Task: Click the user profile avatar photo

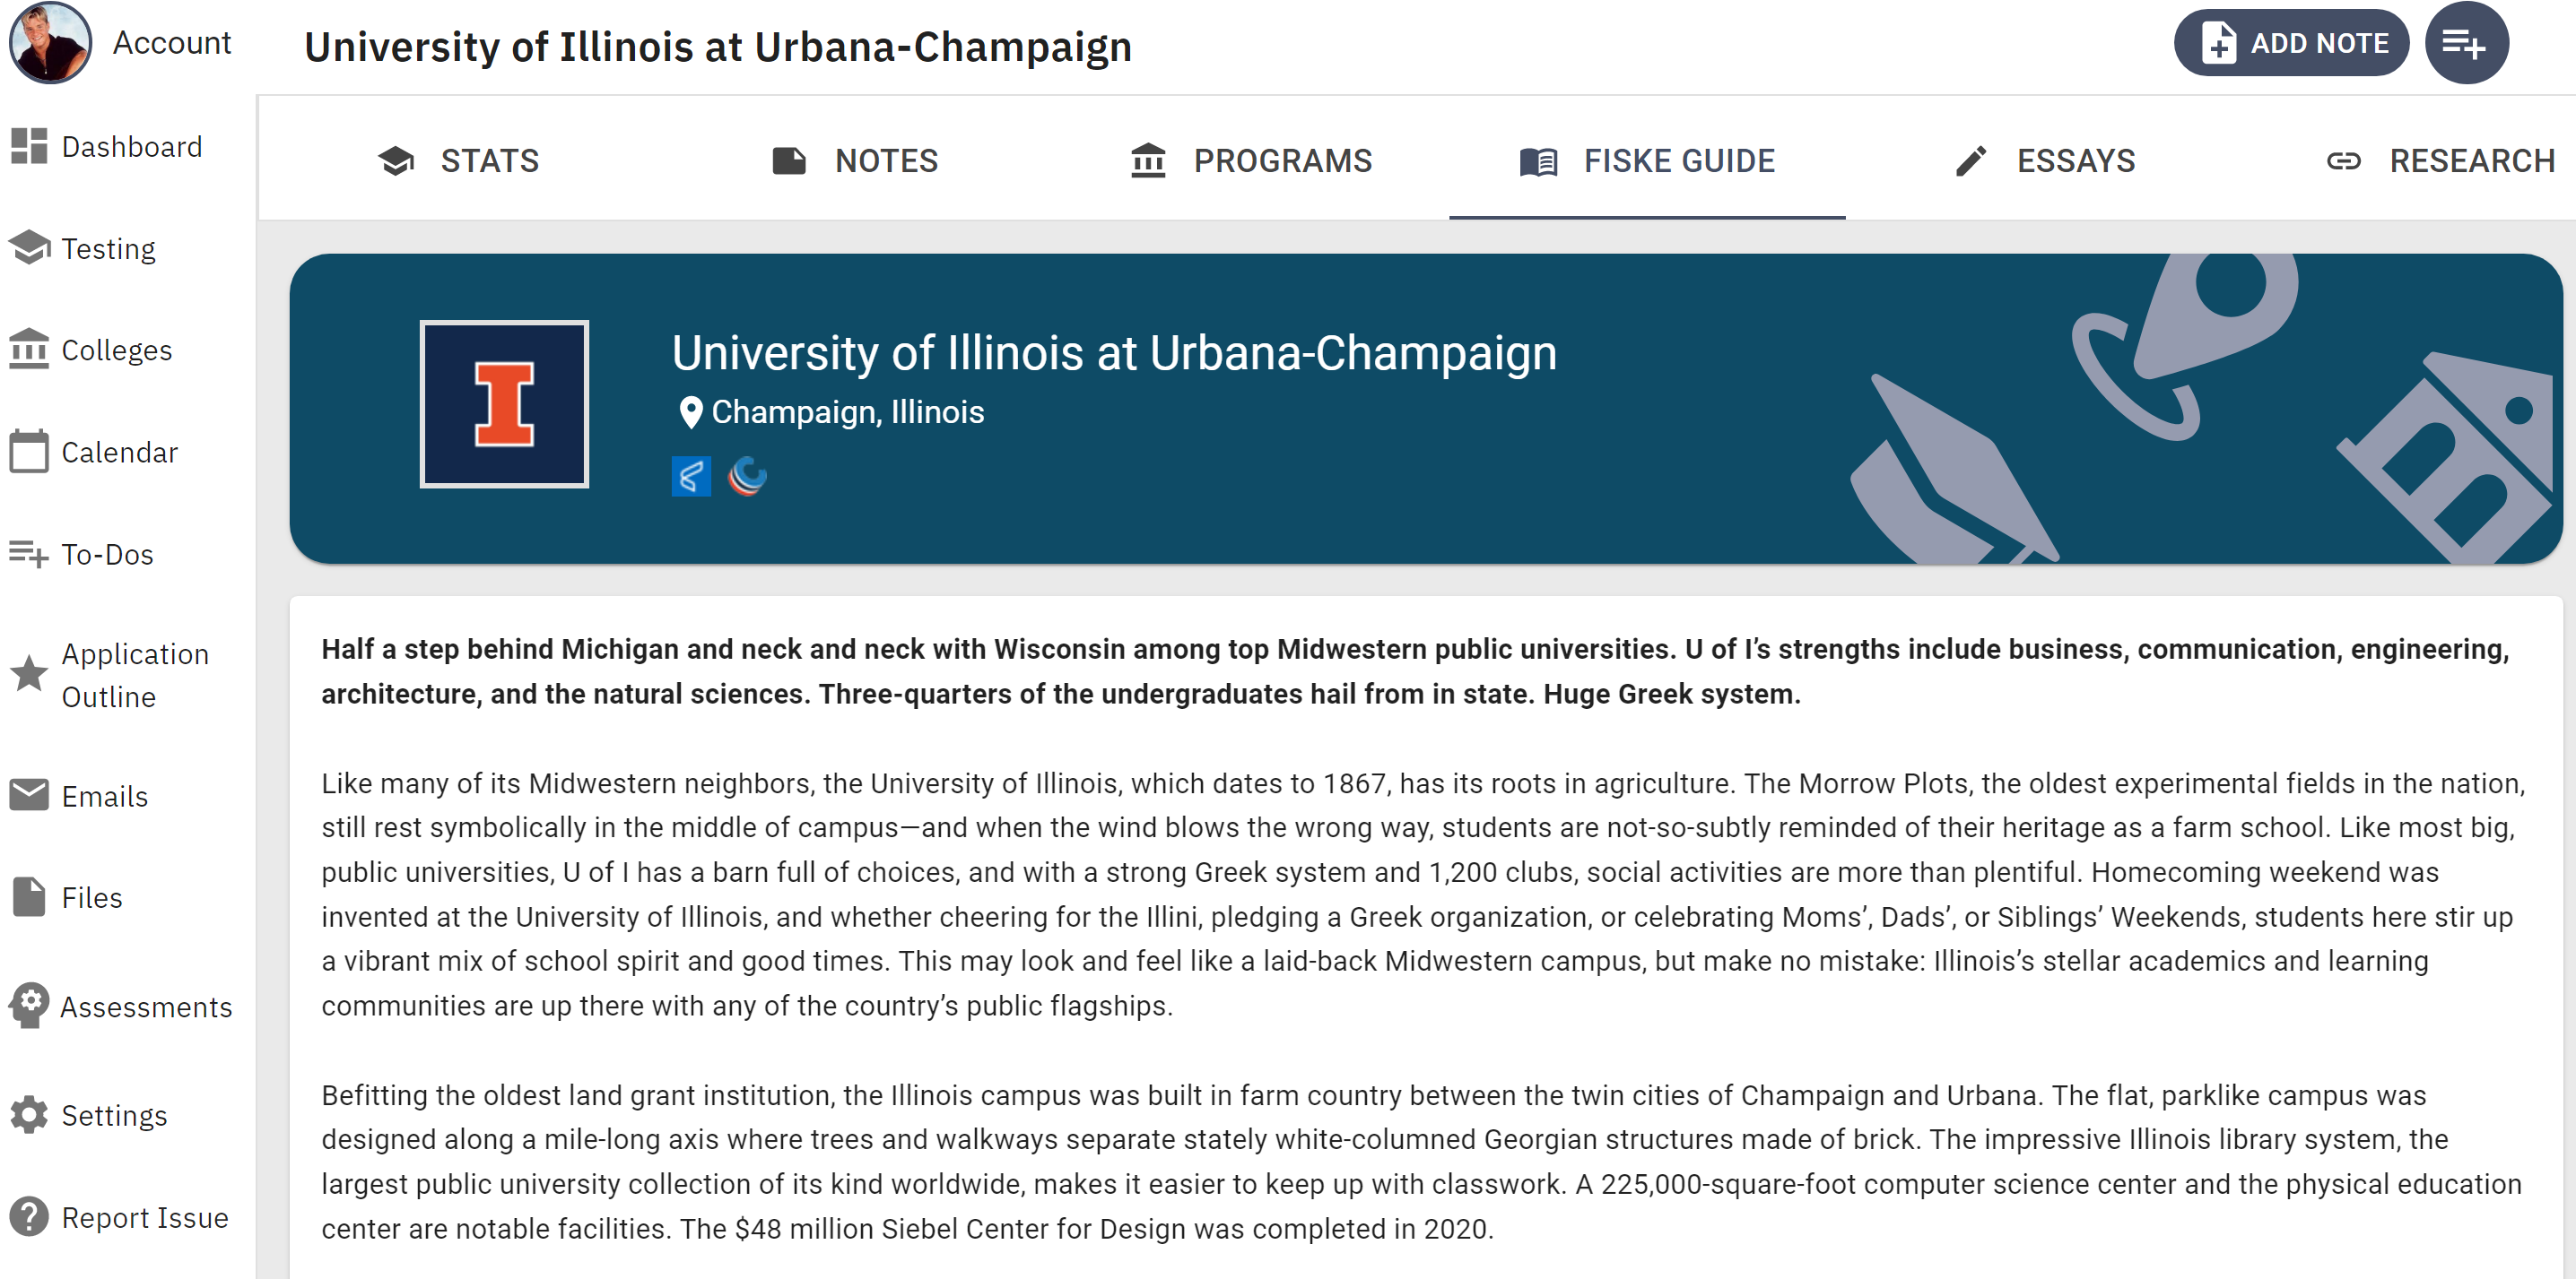Action: 50,43
